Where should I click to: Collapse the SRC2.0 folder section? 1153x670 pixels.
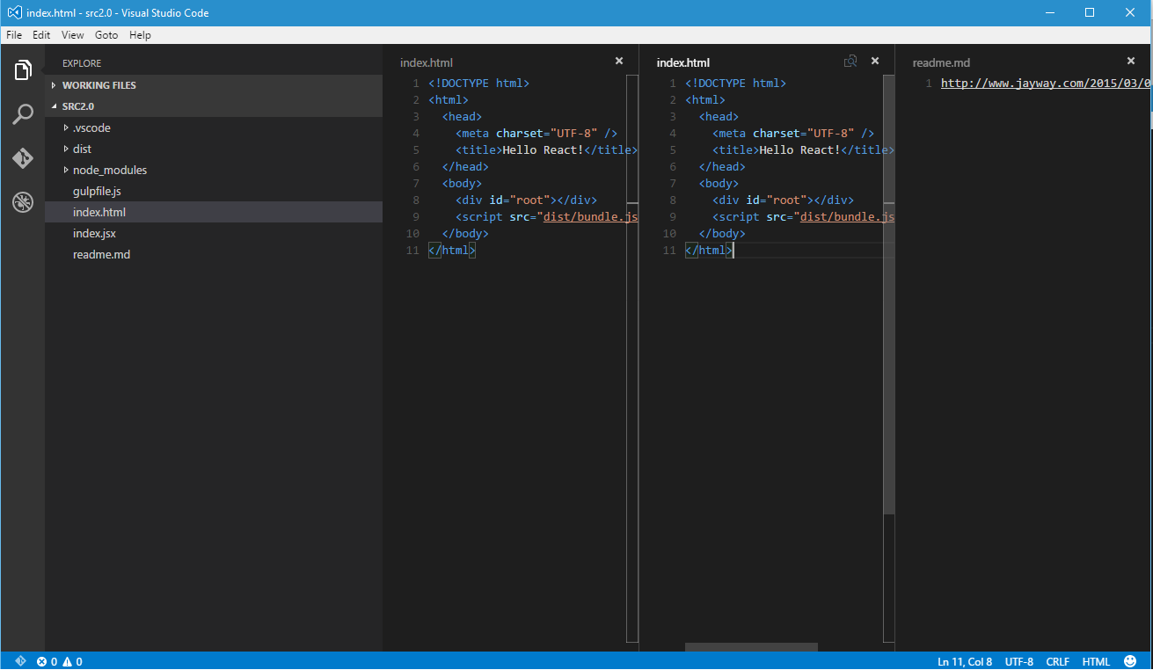coord(214,106)
